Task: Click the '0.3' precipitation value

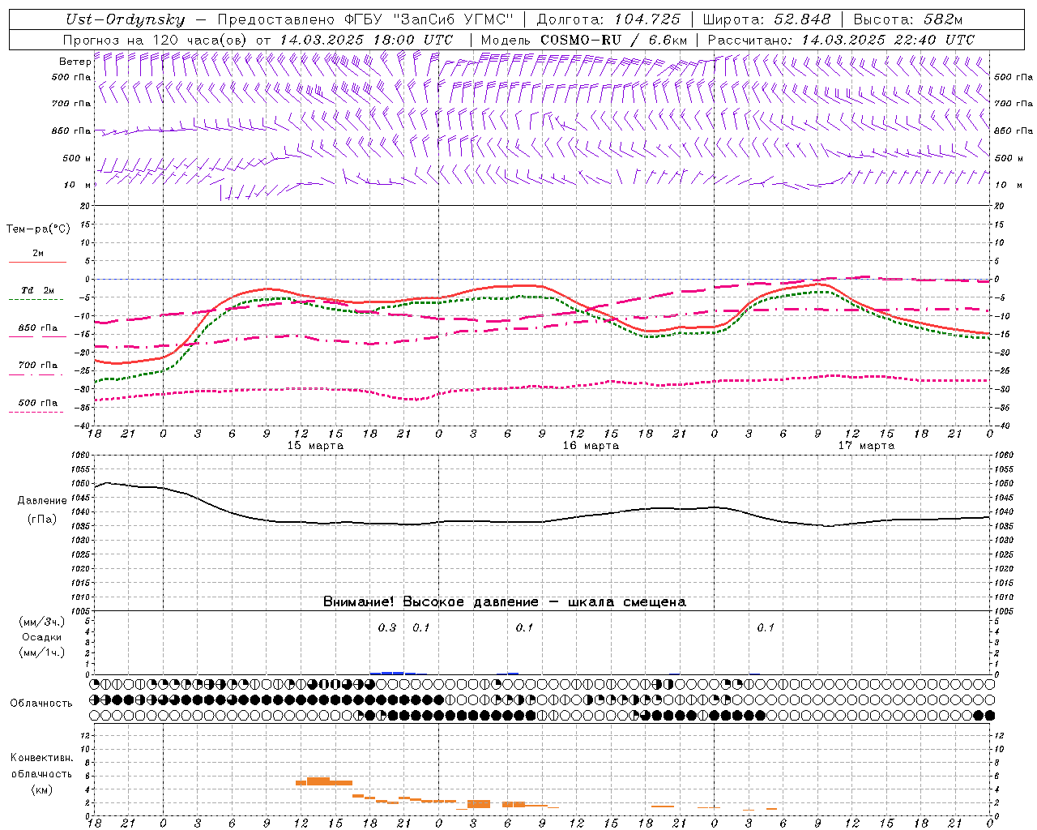Action: tap(387, 627)
